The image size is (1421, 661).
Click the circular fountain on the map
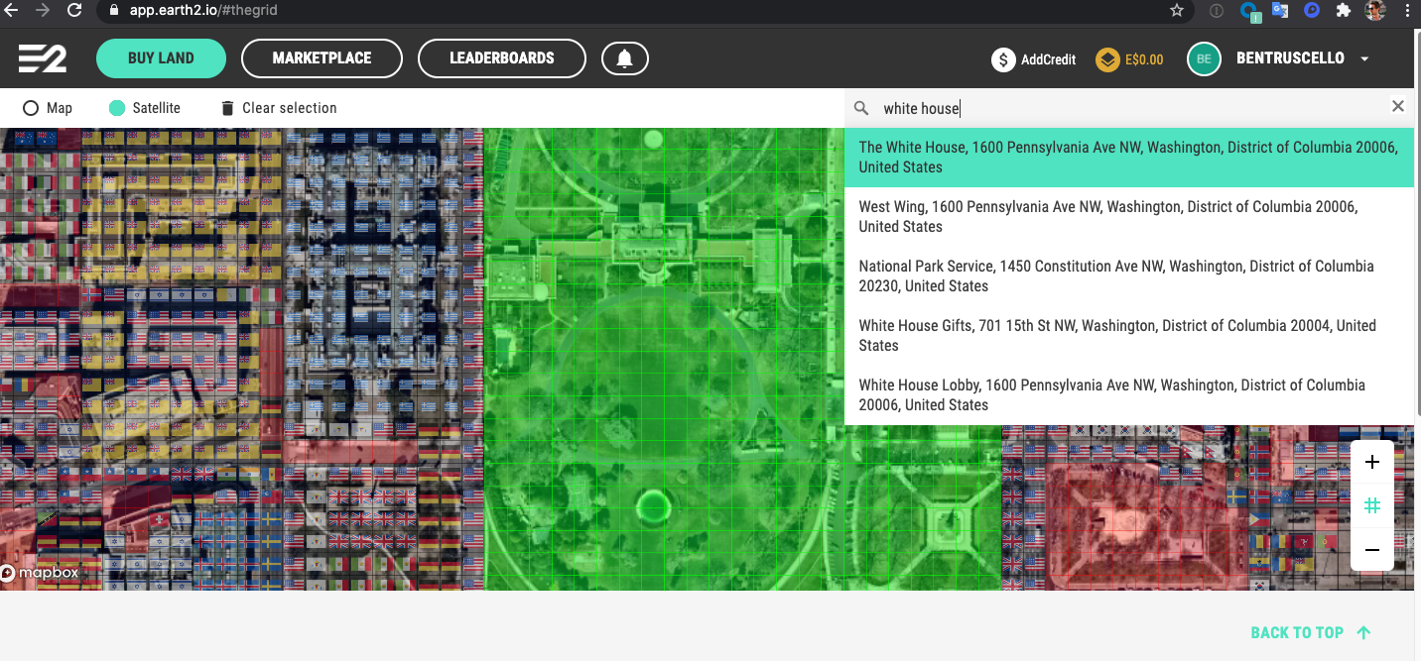click(x=653, y=506)
